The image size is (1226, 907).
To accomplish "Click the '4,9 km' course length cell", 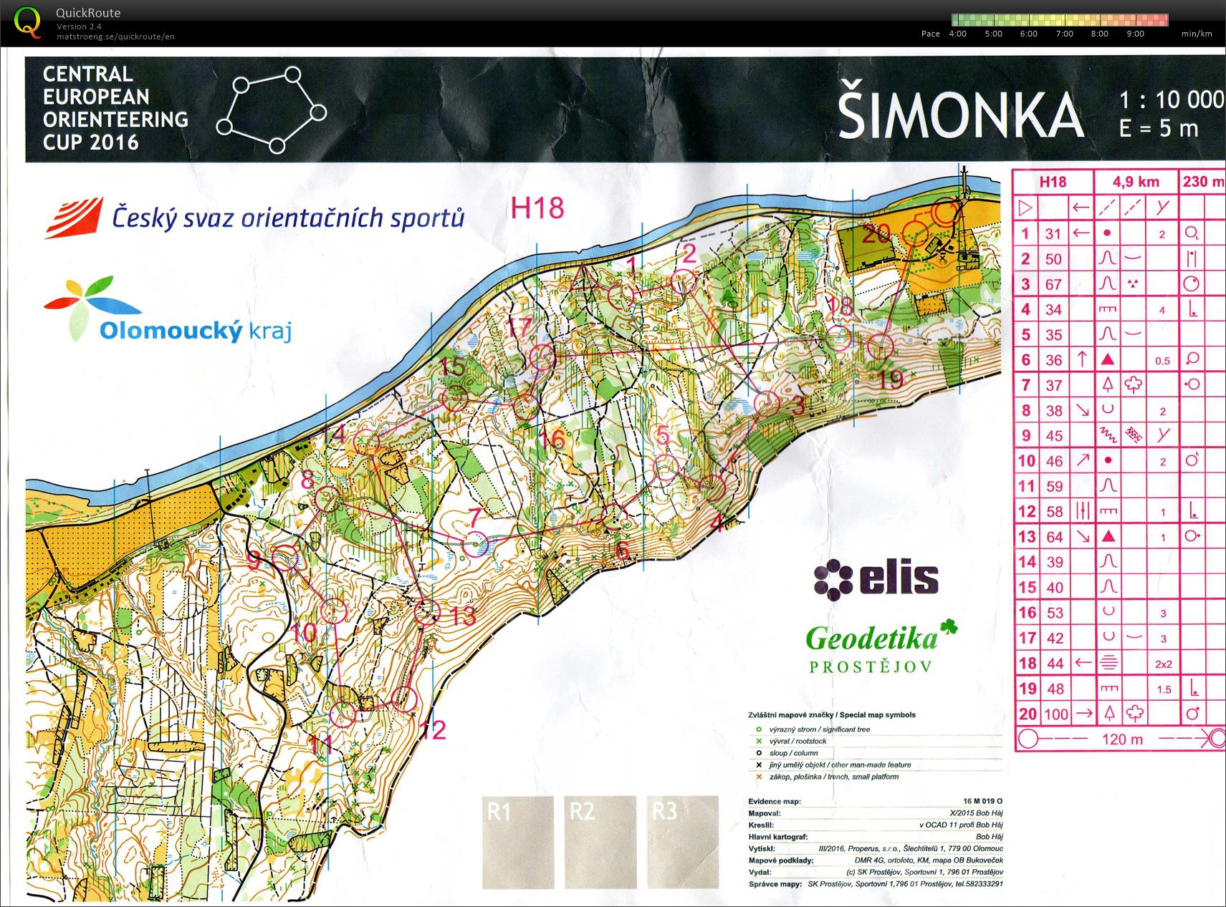I will (1136, 182).
